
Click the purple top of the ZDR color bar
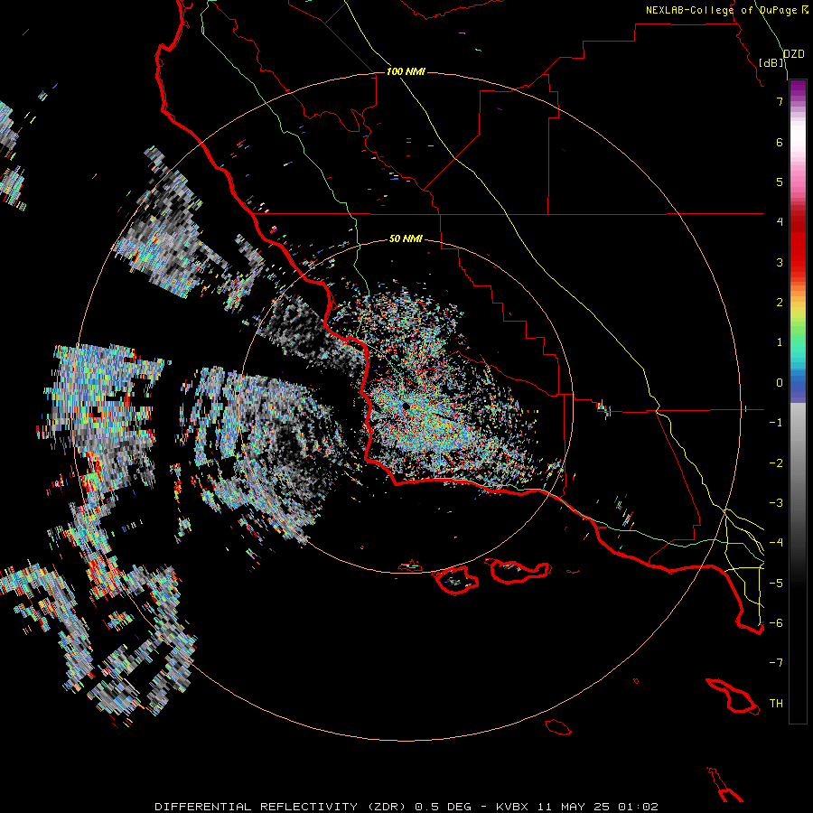coord(798,89)
